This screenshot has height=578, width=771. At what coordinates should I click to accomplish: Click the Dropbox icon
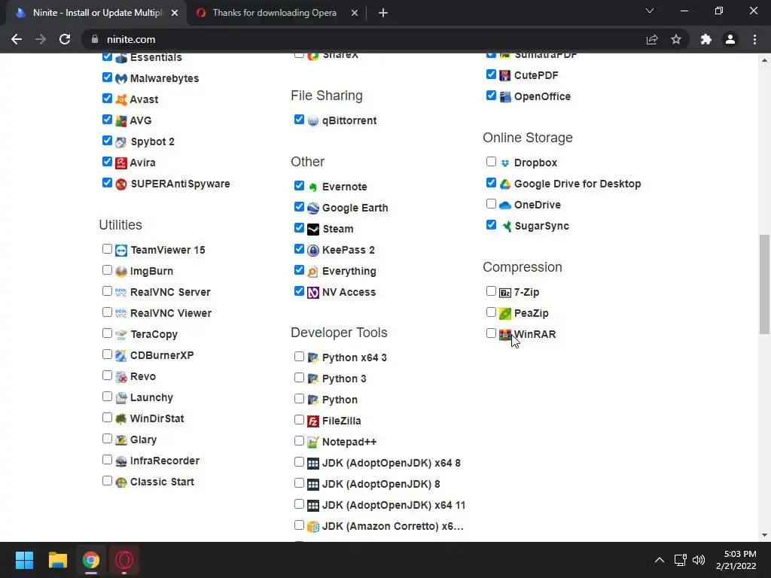click(x=505, y=163)
